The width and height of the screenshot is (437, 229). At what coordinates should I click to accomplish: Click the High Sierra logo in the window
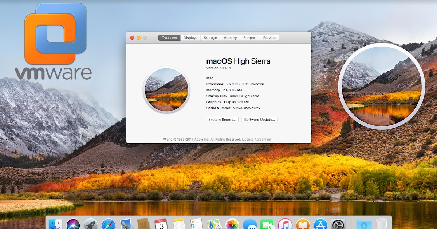167,89
